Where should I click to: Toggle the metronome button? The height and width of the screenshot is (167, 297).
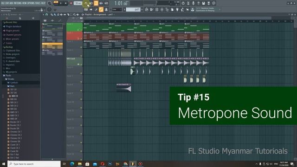(x=86, y=3)
